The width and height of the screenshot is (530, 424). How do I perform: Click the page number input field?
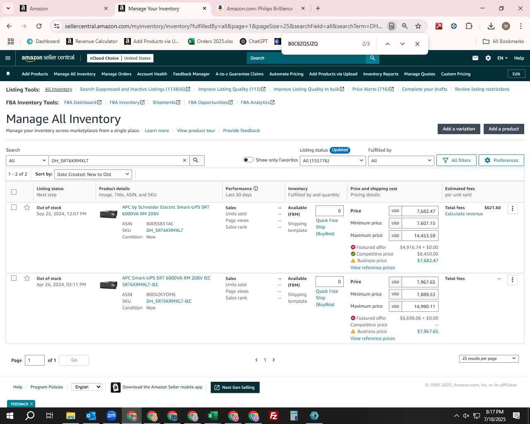tap(35, 360)
